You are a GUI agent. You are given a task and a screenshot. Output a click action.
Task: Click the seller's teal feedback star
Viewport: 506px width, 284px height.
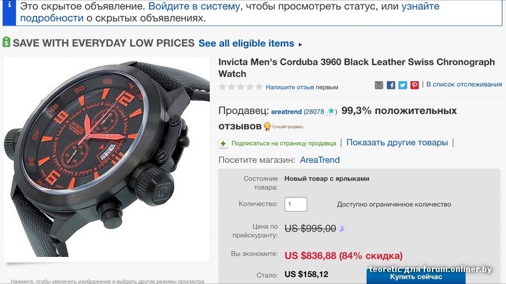[330, 112]
